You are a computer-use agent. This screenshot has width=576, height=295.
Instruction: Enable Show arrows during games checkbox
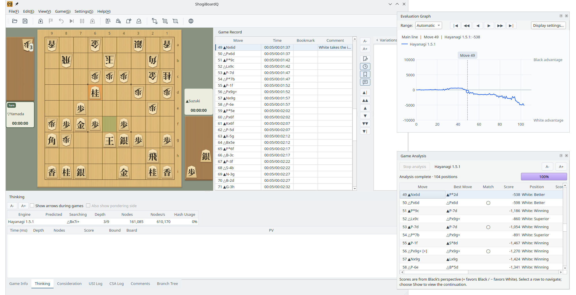tap(32, 206)
